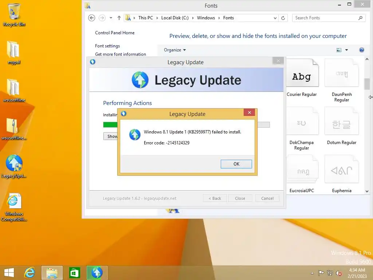Refresh the Fonts folder view
Screen dimensions: 373x280
point(283,18)
